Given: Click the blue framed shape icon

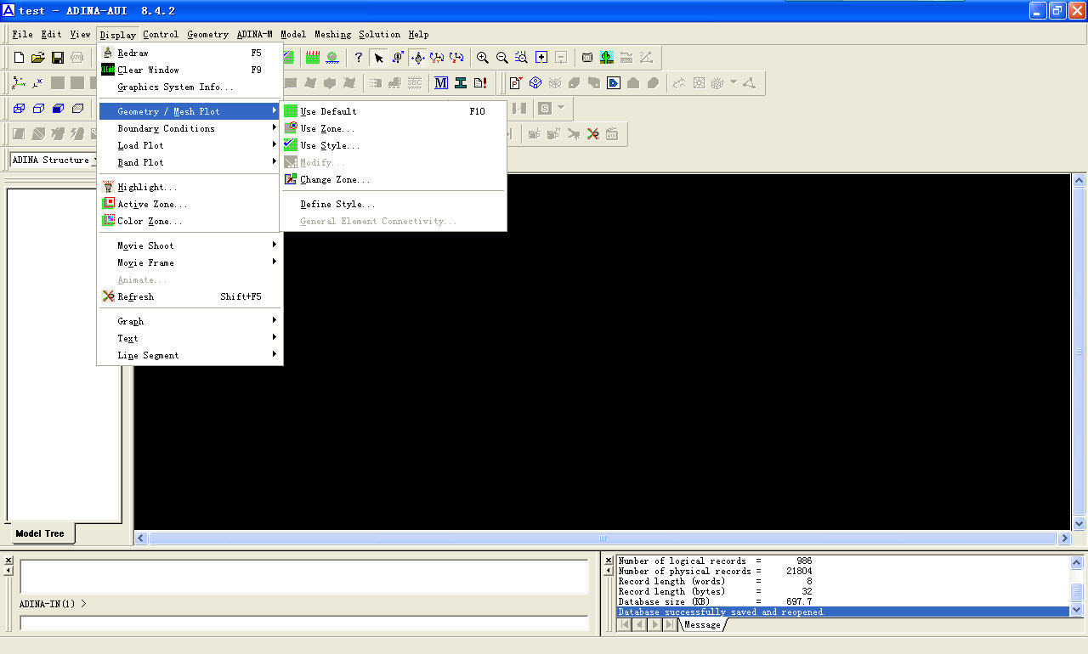Looking at the screenshot, I should pyautogui.click(x=614, y=83).
